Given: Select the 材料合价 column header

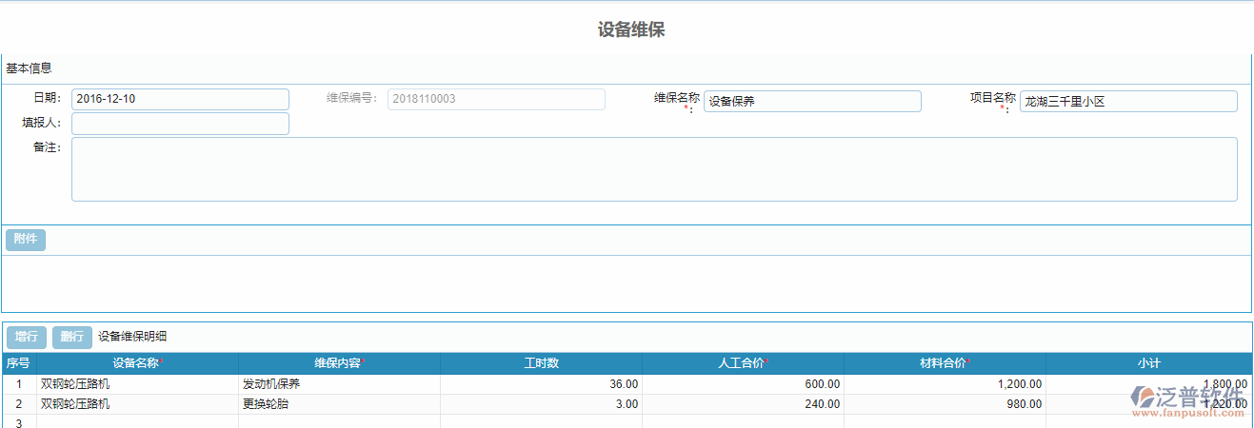Looking at the screenshot, I should coord(945,363).
